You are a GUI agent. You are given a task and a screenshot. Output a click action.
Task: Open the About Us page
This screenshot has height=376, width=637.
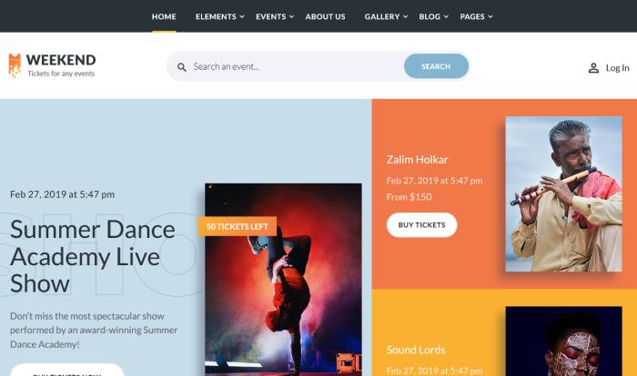tap(325, 16)
